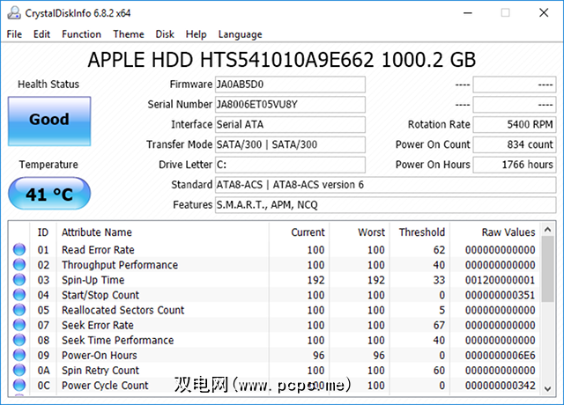The image size is (564, 405).
Task: Click the Good health status button
Action: pyautogui.click(x=49, y=121)
